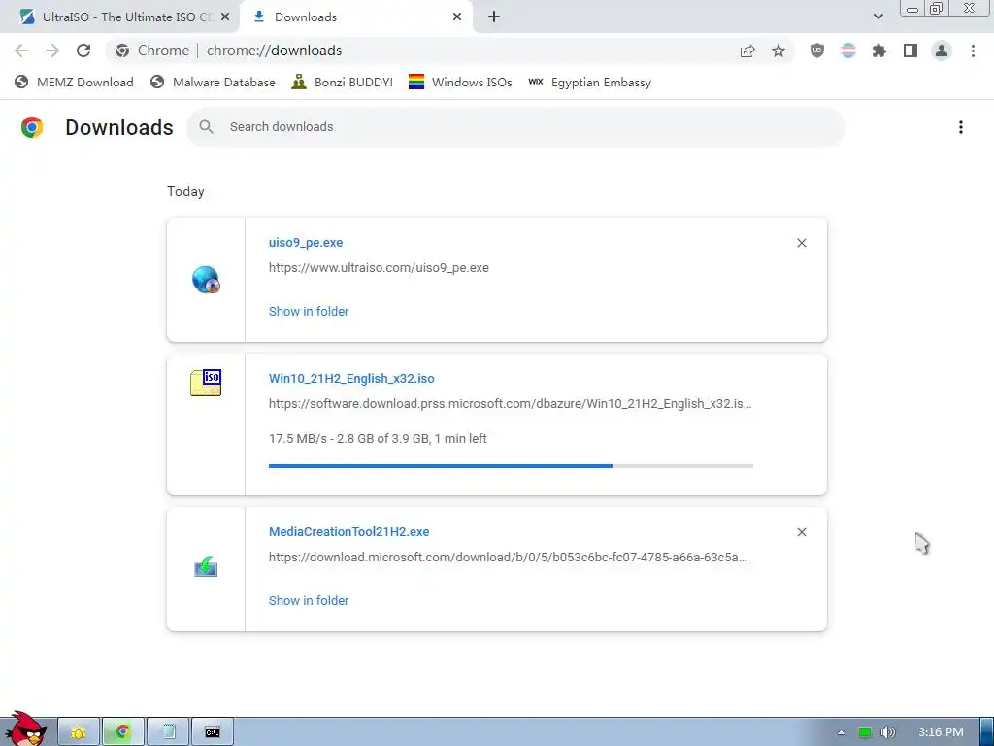
Task: Switch to the UltraISO tab
Action: (117, 17)
